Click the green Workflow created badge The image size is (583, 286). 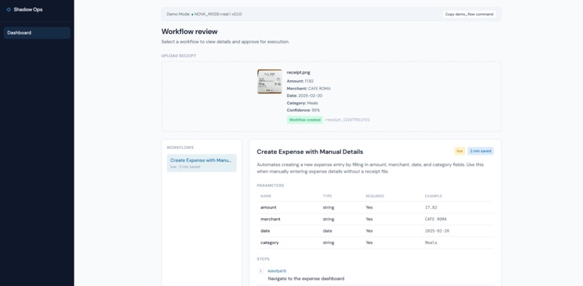point(305,120)
